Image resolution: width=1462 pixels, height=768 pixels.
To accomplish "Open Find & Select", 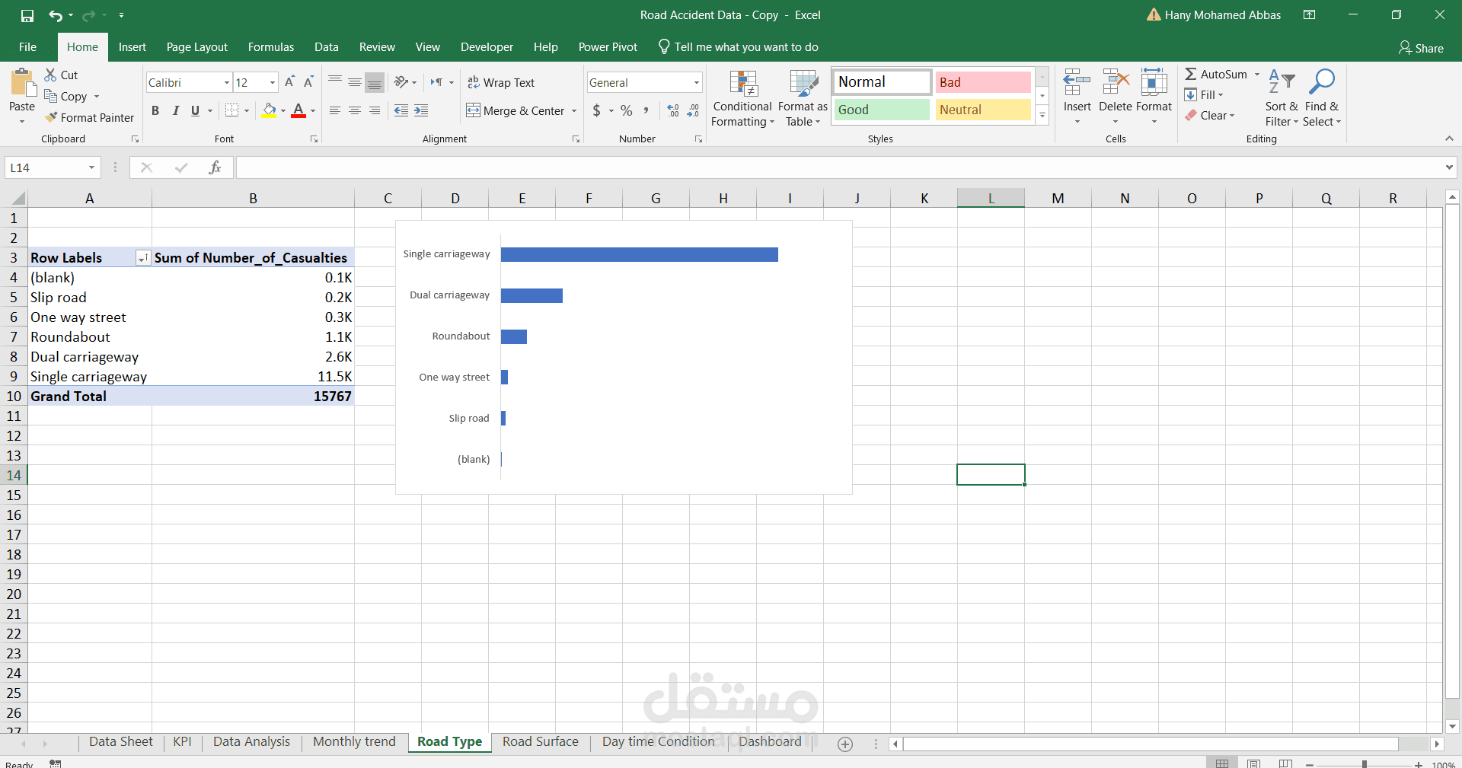I will (x=1322, y=99).
